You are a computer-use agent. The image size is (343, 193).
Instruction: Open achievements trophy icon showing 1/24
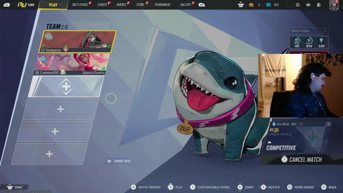point(321,42)
